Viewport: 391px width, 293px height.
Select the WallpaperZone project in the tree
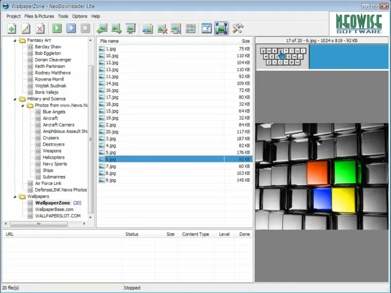click(x=53, y=203)
